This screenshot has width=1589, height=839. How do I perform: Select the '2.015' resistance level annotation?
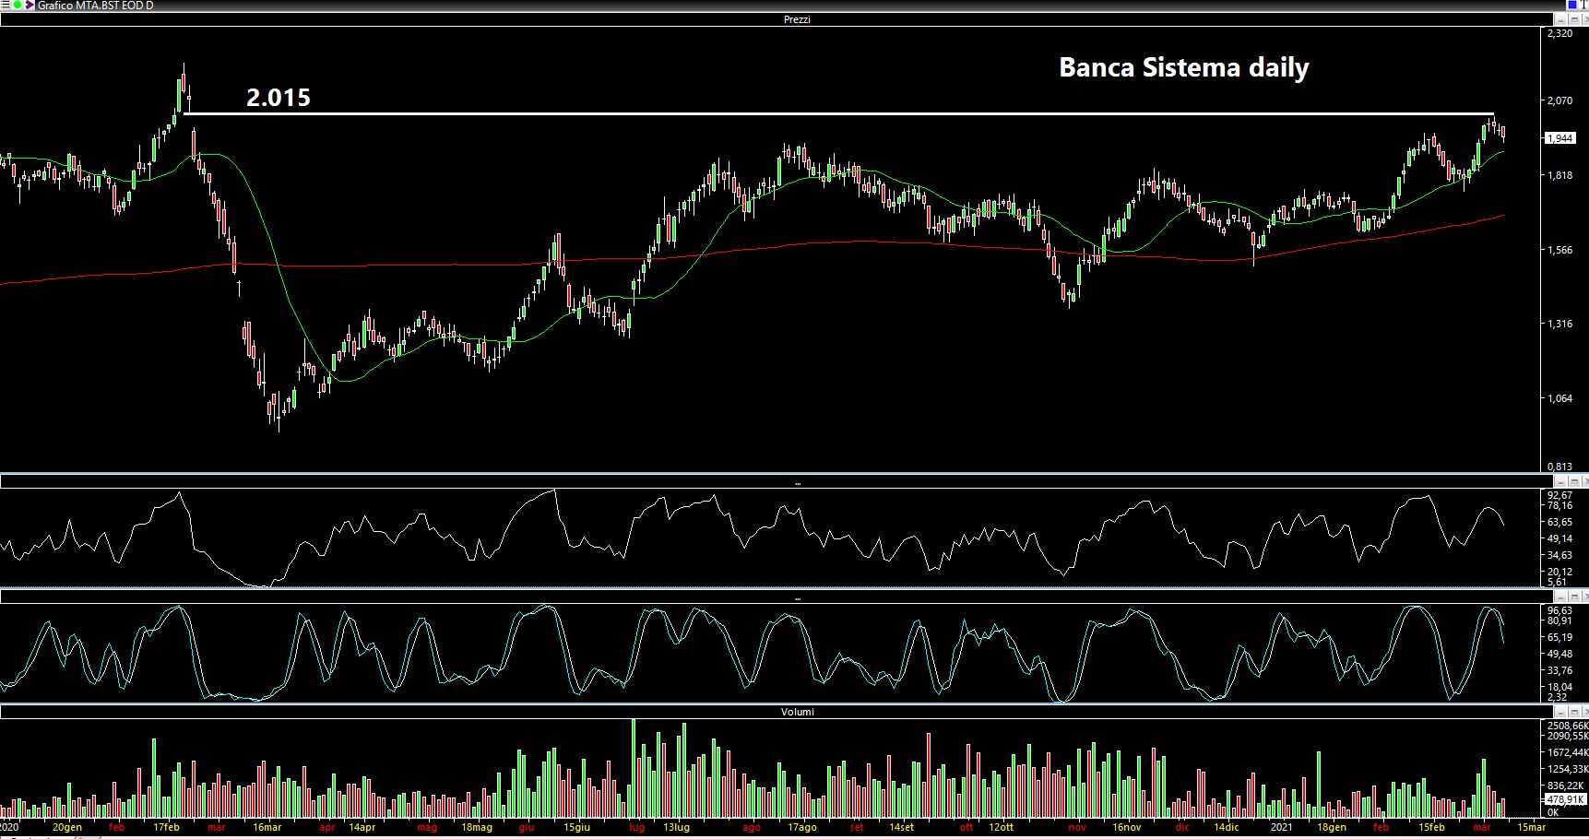point(278,98)
